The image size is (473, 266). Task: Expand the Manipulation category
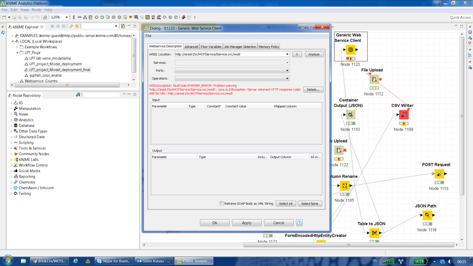11,109
